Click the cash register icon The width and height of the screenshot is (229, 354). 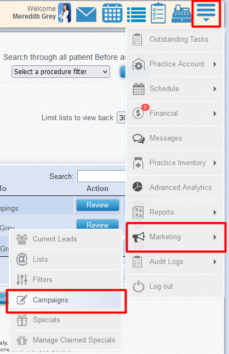[x=181, y=14]
